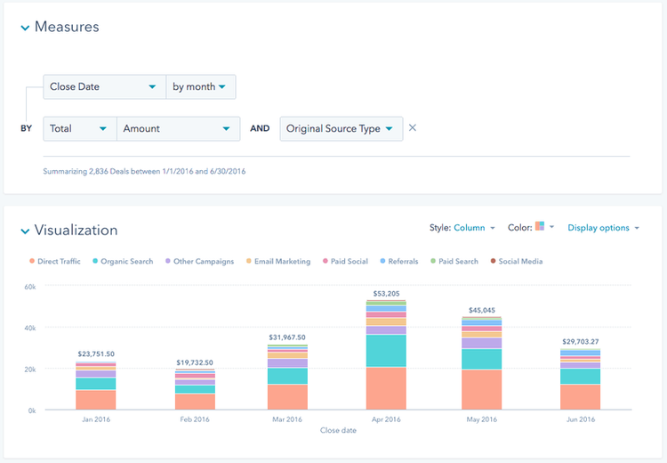The height and width of the screenshot is (463, 667).
Task: Toggle Paid Search legend series
Action: (454, 261)
